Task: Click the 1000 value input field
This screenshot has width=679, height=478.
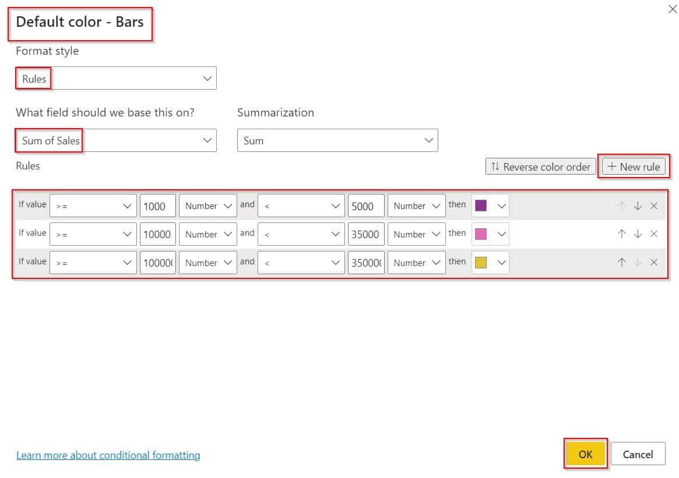Action: (x=157, y=206)
